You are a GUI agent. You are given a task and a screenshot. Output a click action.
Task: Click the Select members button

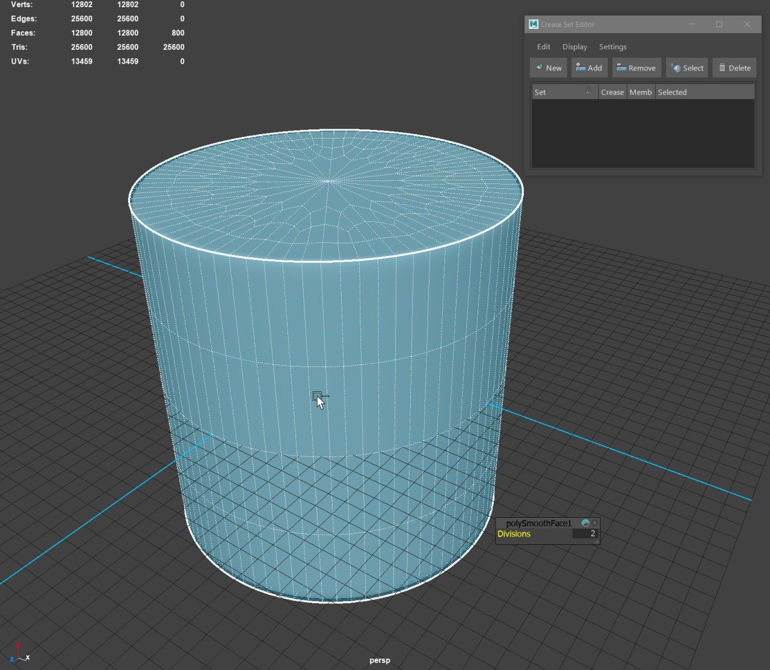point(687,68)
